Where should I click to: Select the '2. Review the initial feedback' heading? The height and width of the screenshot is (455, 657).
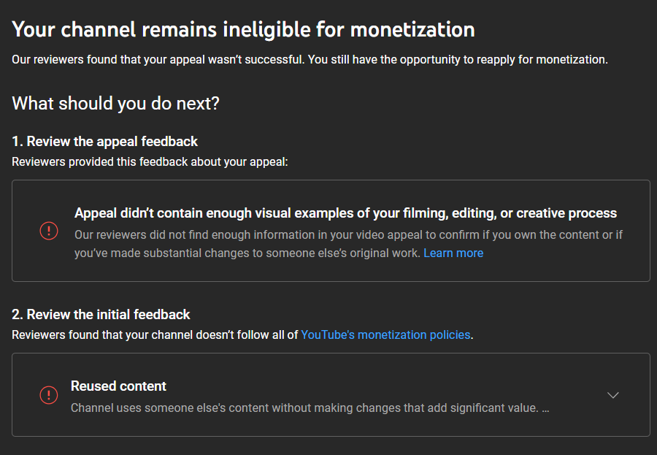coord(101,314)
